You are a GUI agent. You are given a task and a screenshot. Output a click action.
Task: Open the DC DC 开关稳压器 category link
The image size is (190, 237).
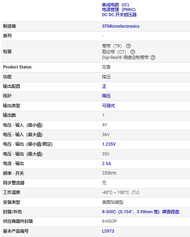click(x=119, y=15)
